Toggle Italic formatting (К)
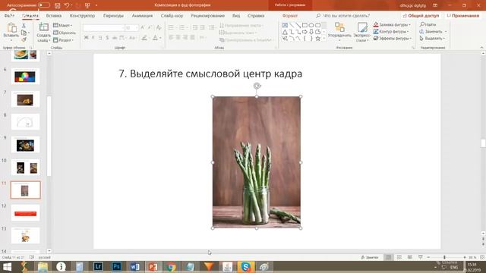 [93, 38]
